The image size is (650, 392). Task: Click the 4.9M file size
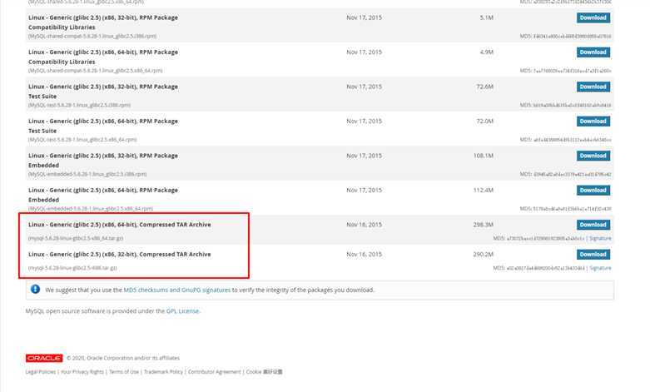(487, 52)
